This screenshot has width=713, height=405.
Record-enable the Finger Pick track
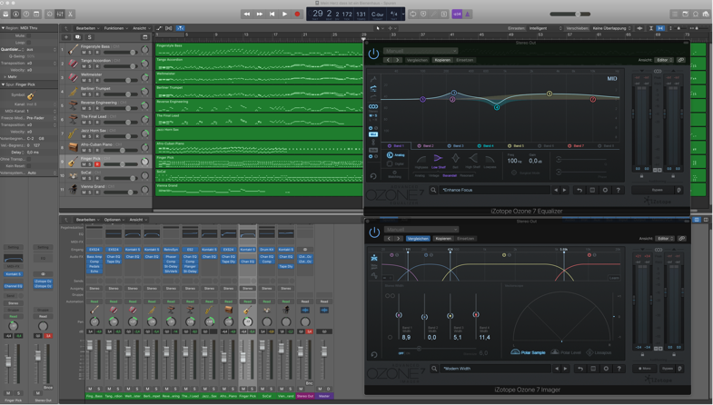point(97,164)
